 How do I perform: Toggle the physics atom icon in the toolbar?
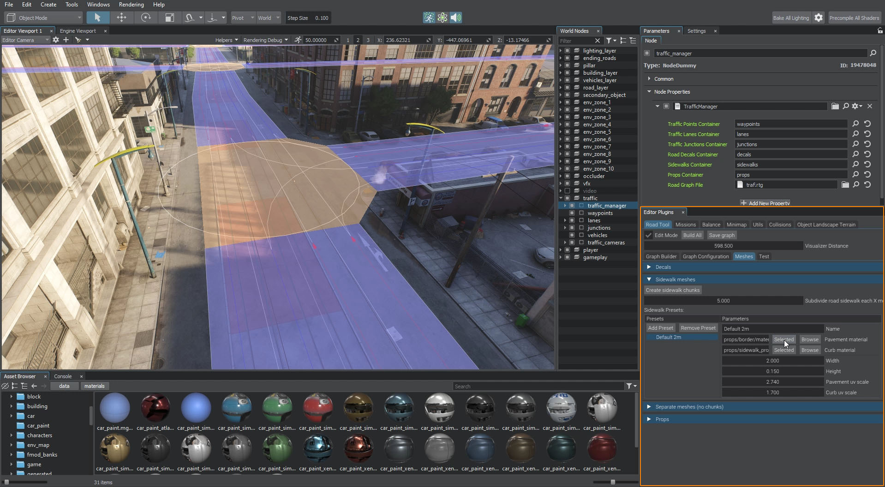442,18
